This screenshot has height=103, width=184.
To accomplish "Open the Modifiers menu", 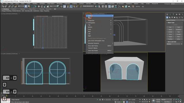I will click(x=35, y=4).
